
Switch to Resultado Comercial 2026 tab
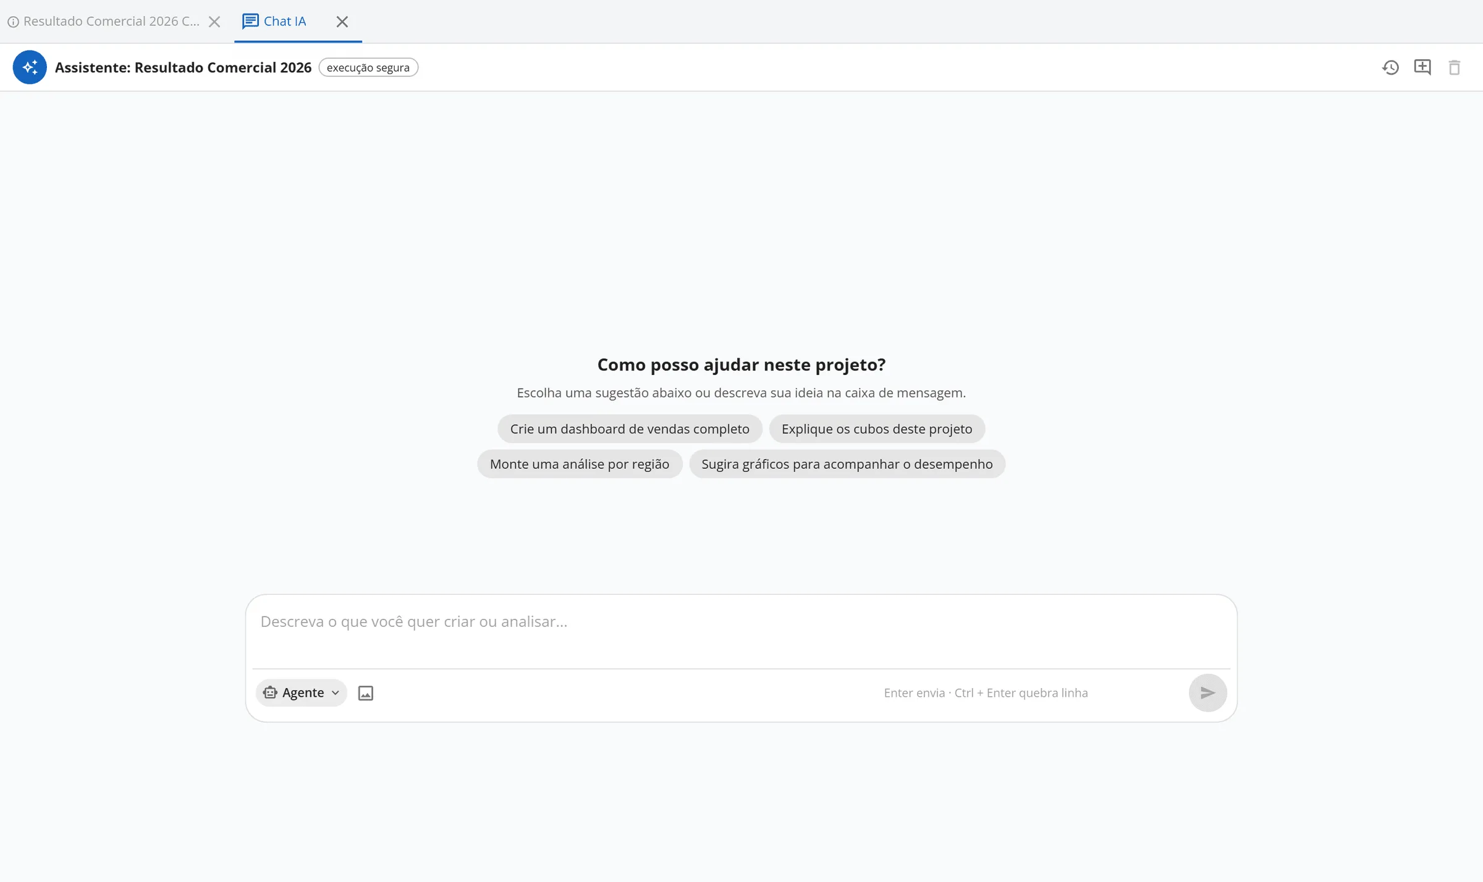click(x=111, y=22)
